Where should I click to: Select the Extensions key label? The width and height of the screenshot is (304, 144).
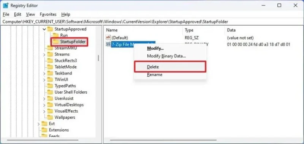[x=59, y=130]
